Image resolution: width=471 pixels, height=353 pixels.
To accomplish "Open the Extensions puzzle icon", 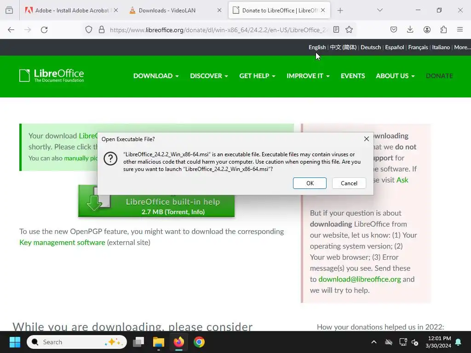I will pos(443,29).
